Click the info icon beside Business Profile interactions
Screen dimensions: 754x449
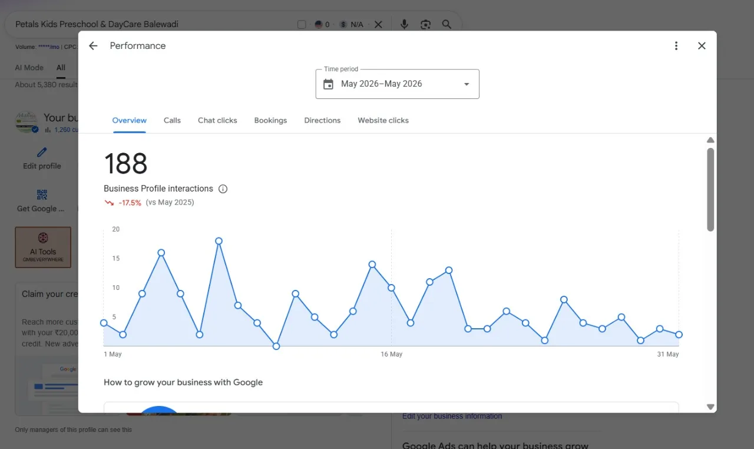point(223,189)
